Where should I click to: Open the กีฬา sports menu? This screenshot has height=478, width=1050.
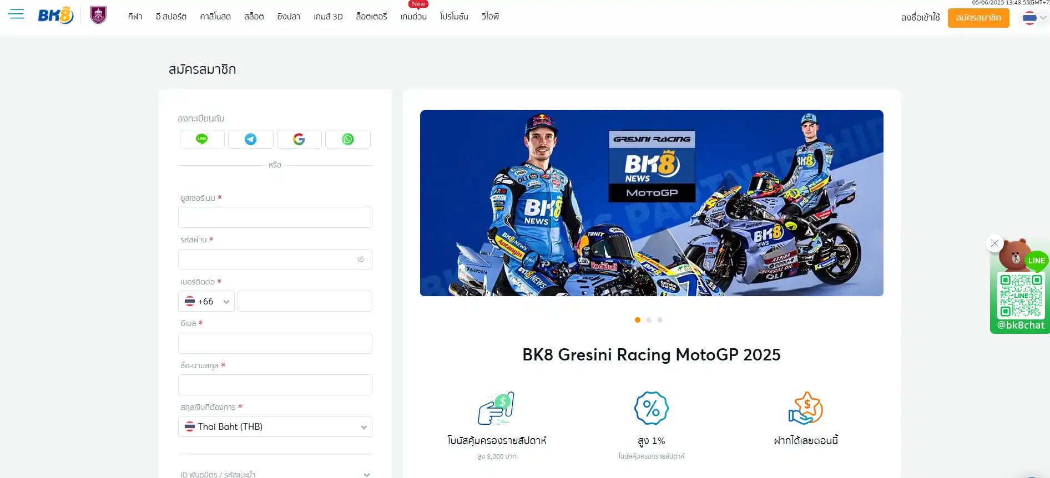coord(135,17)
